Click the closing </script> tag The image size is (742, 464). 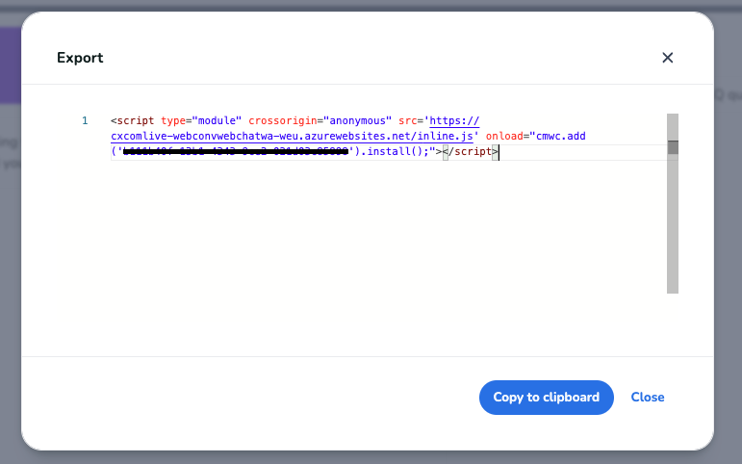pyautogui.click(x=470, y=152)
